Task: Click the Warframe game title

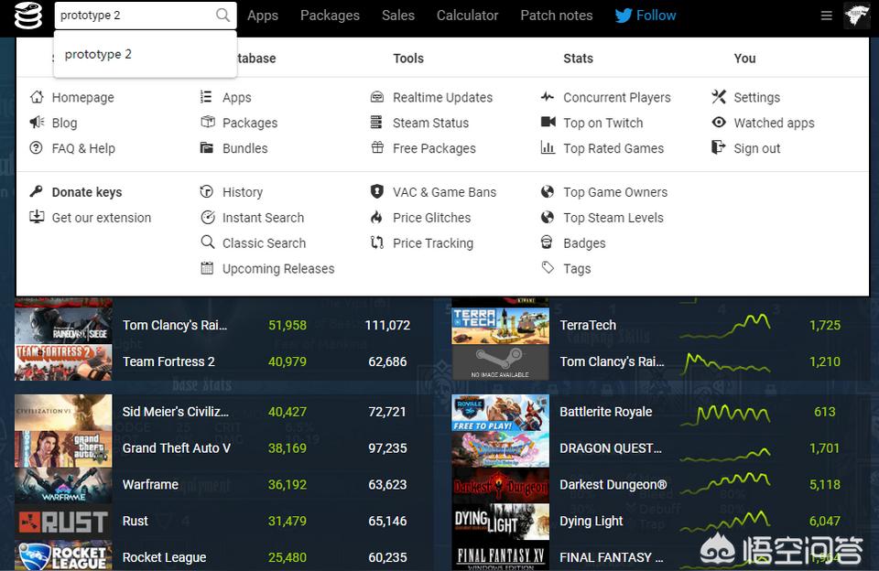Action: (150, 485)
